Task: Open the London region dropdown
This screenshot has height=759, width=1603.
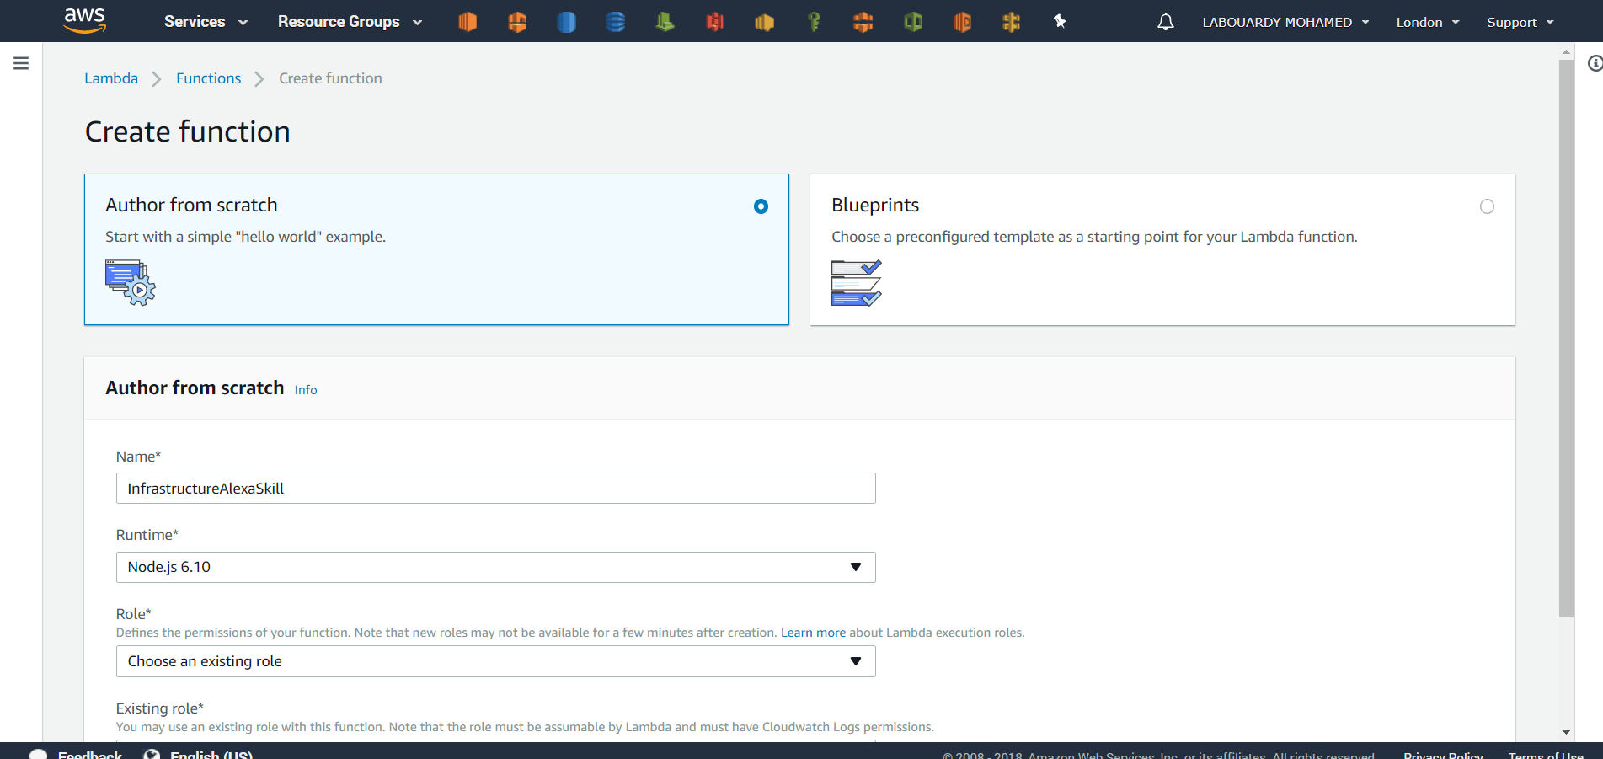Action: point(1428,22)
